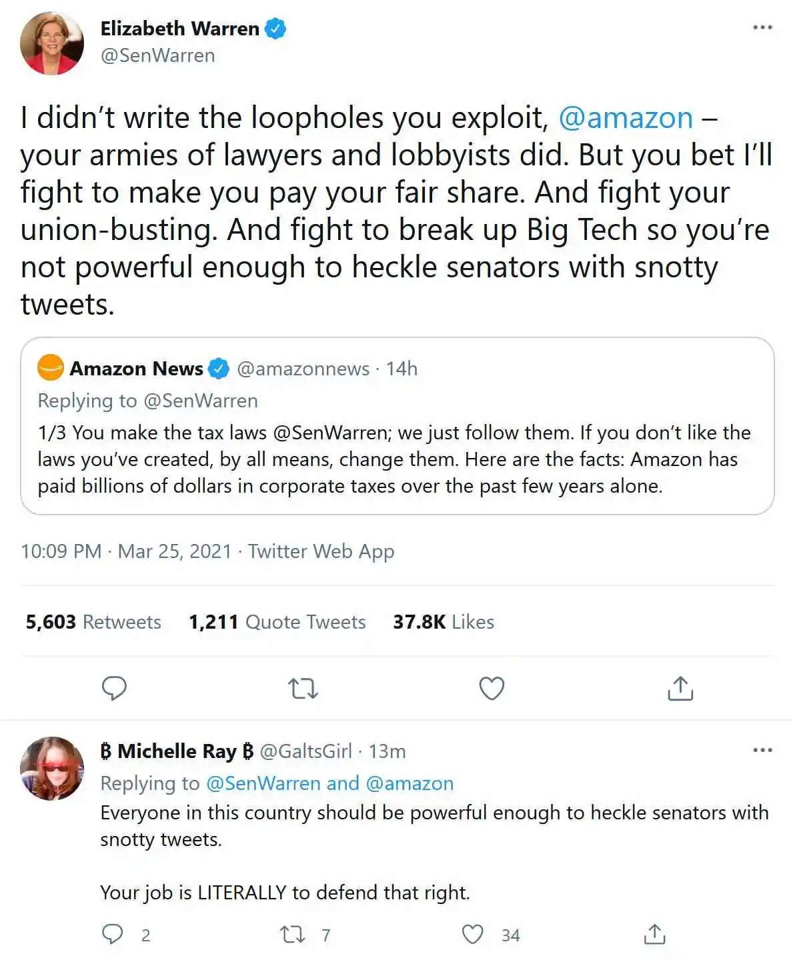
Task: View the 1,211 Quote Tweets
Action: point(277,622)
